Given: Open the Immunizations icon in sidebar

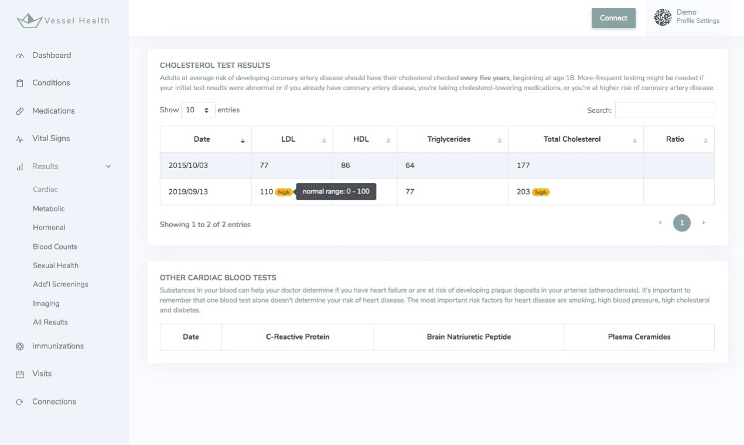Looking at the screenshot, I should click(20, 347).
